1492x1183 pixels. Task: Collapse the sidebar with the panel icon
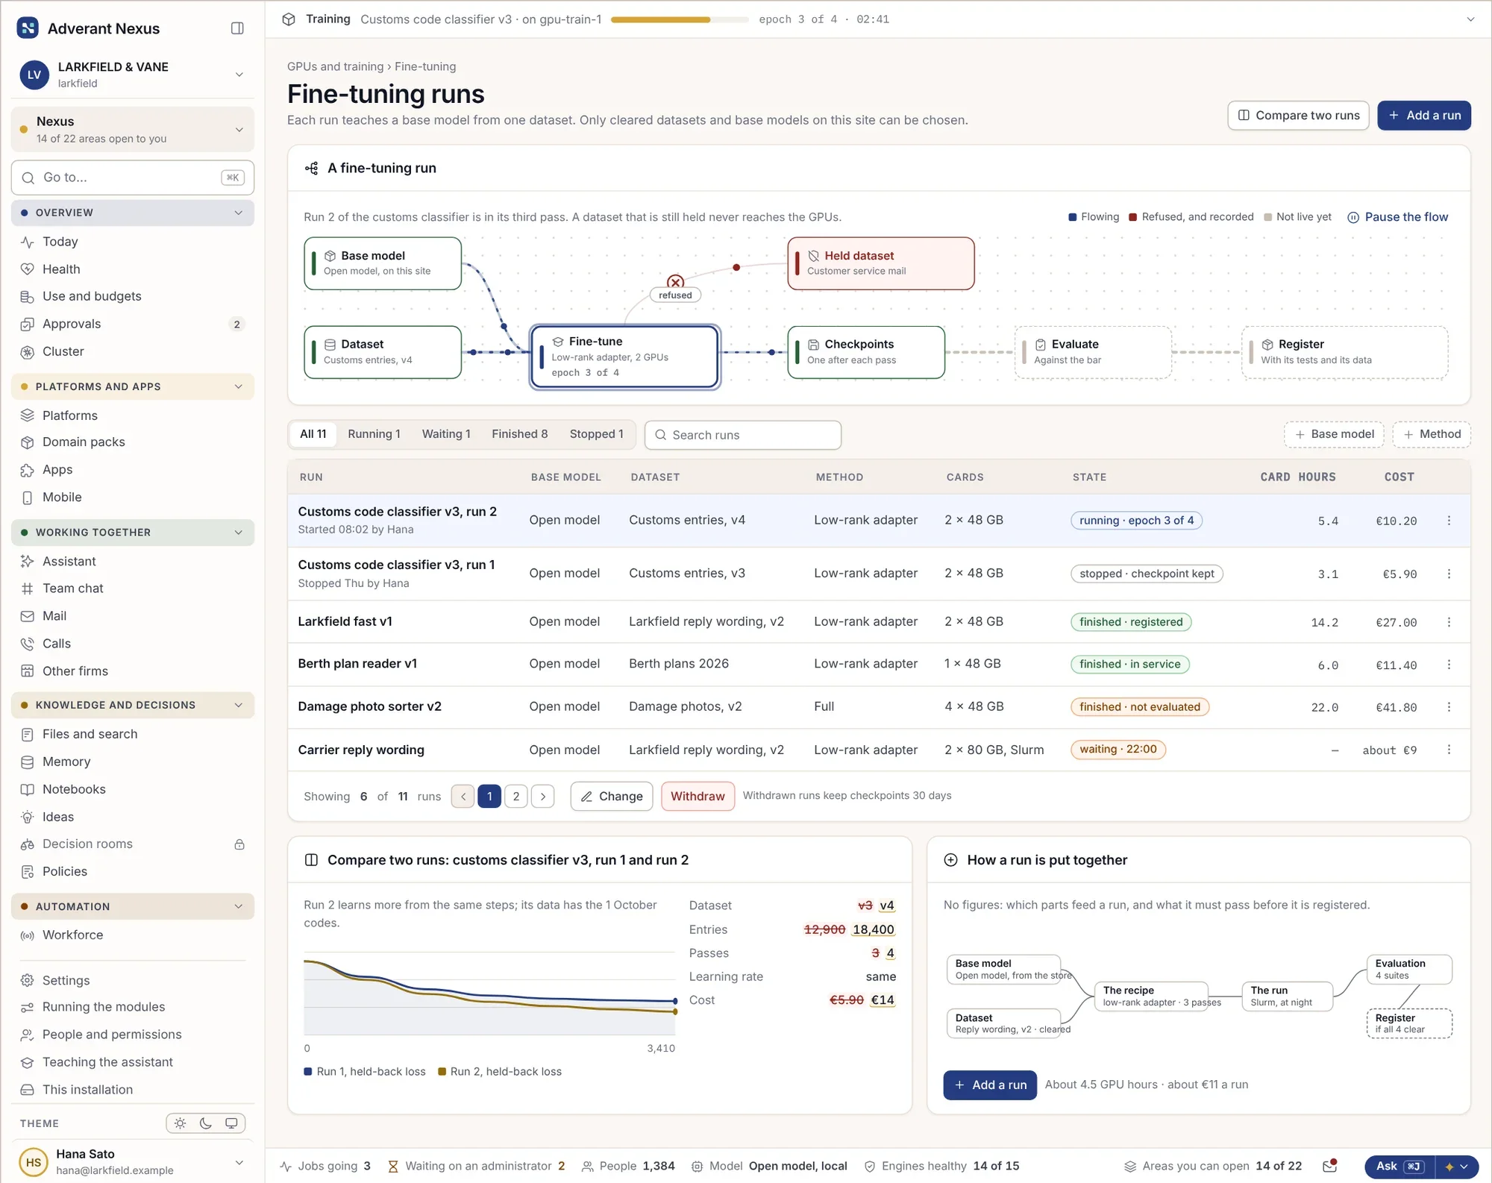(237, 28)
